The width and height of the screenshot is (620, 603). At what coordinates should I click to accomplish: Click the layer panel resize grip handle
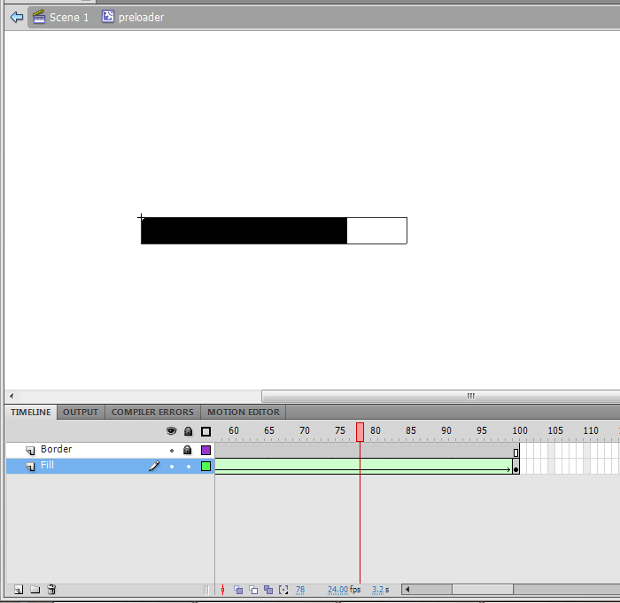click(206, 590)
